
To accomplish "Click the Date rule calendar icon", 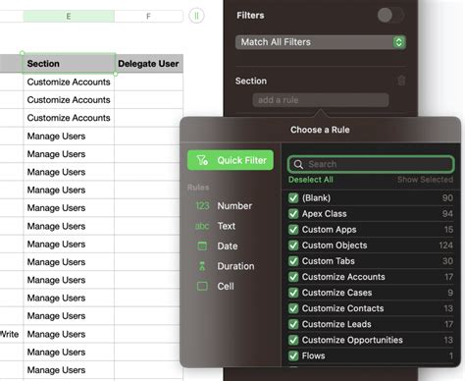I will point(202,245).
